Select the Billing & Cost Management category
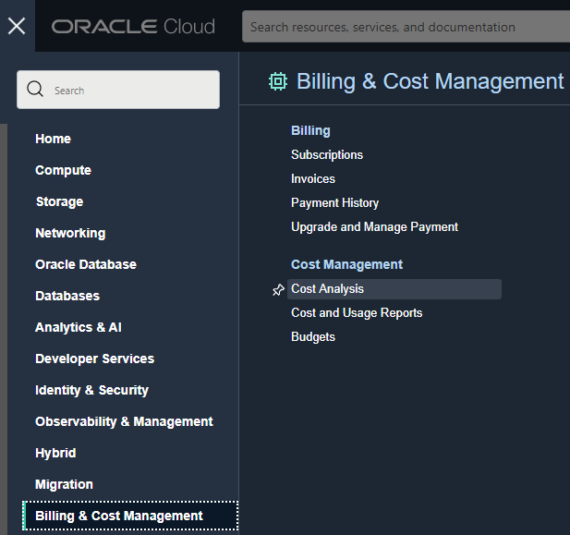This screenshot has width=570, height=535. (130, 516)
